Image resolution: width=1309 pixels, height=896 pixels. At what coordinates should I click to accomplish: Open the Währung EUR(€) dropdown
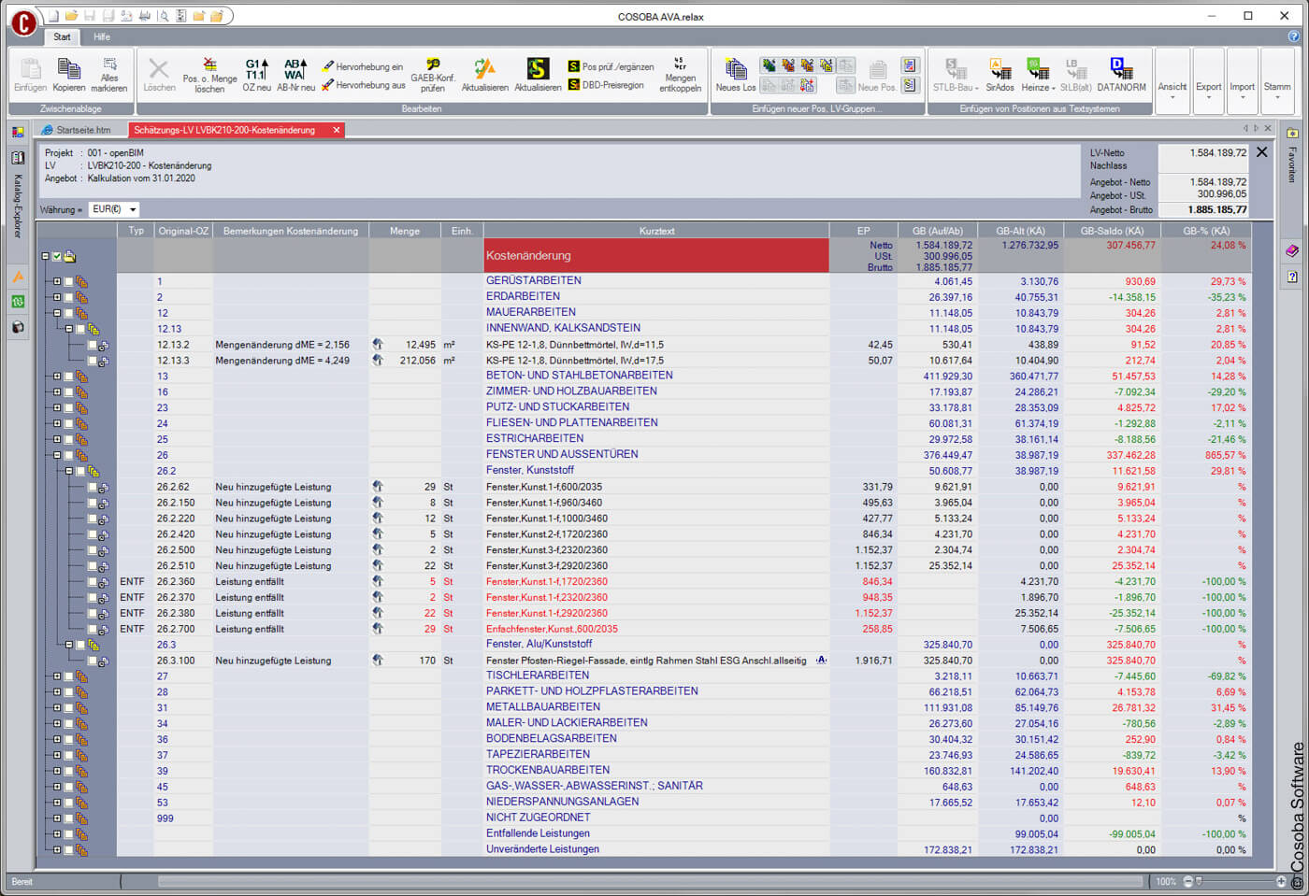tap(132, 209)
